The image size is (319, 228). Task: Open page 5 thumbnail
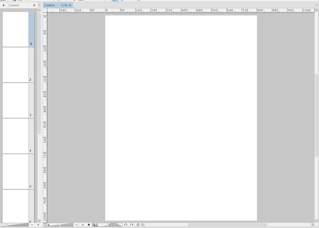(15, 171)
